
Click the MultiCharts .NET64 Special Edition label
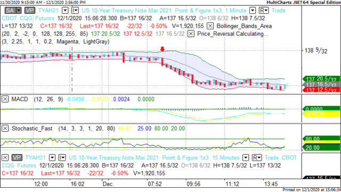303,2
